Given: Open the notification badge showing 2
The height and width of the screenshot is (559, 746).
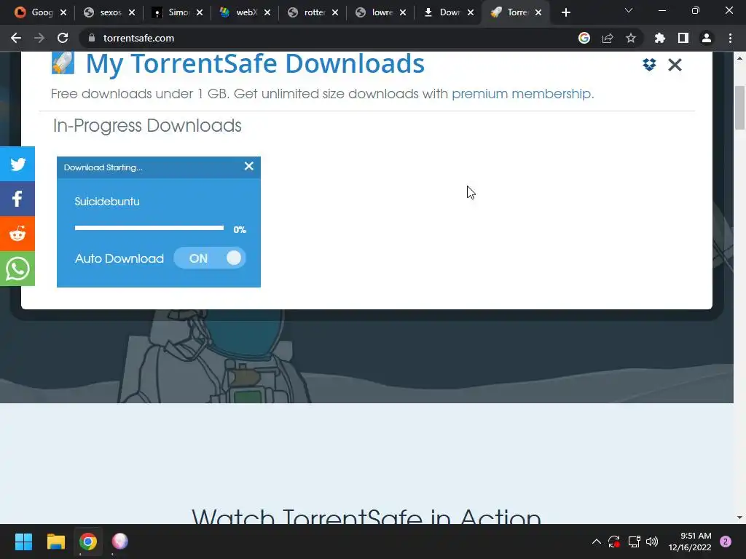Looking at the screenshot, I should (x=726, y=542).
